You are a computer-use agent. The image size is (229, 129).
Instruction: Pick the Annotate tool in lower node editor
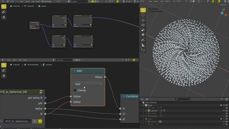click(x=4, y=71)
